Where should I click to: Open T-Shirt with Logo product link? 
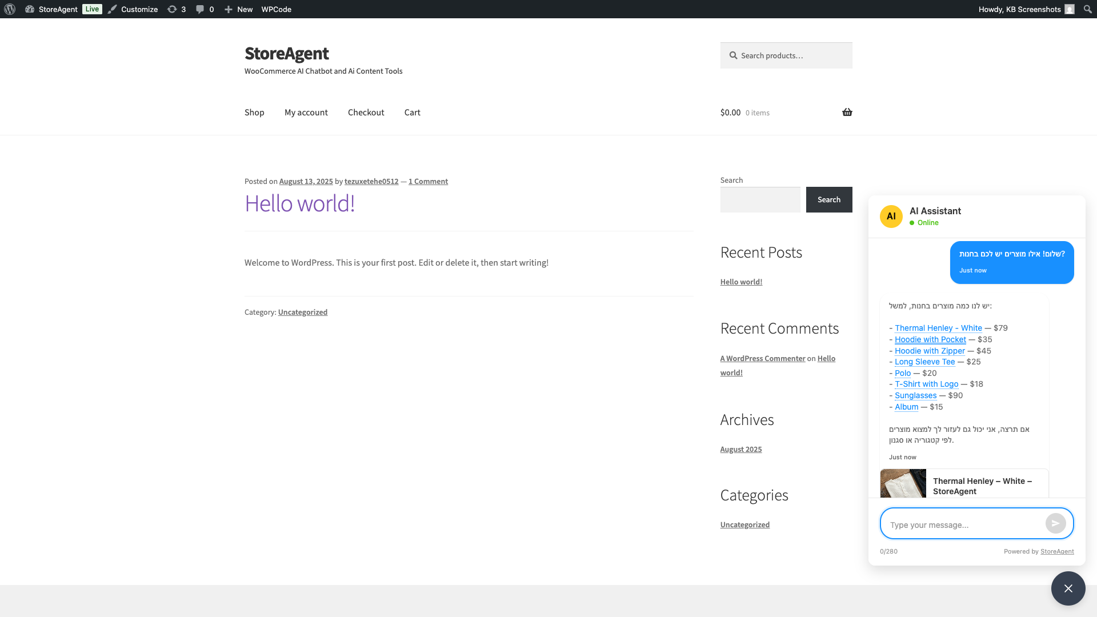(926, 384)
